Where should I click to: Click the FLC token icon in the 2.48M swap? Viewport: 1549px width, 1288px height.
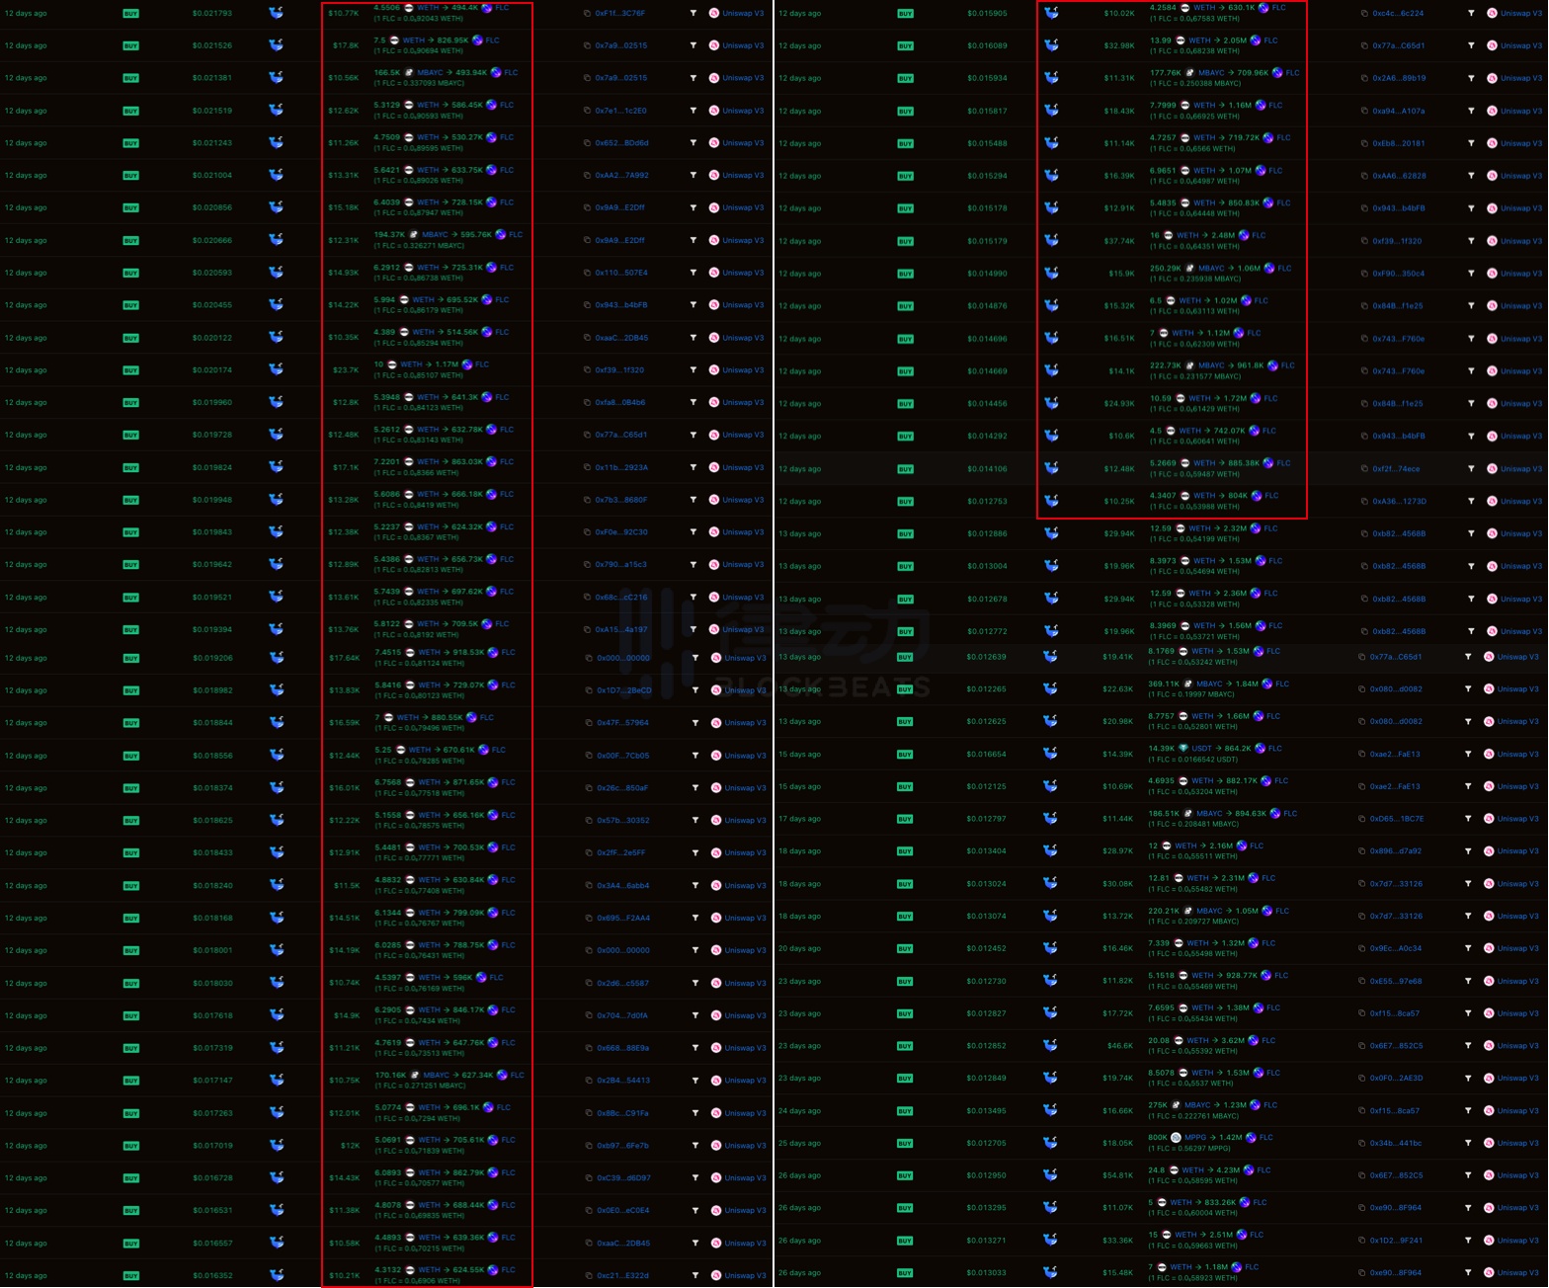1244,235
